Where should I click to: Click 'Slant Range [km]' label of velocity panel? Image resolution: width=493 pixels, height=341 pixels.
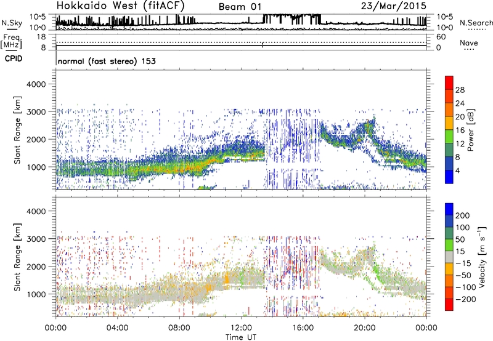(x=17, y=257)
